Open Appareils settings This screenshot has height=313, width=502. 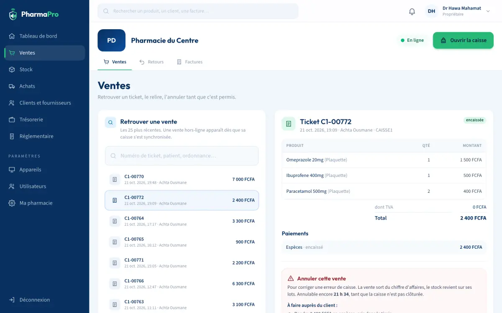coord(44,169)
